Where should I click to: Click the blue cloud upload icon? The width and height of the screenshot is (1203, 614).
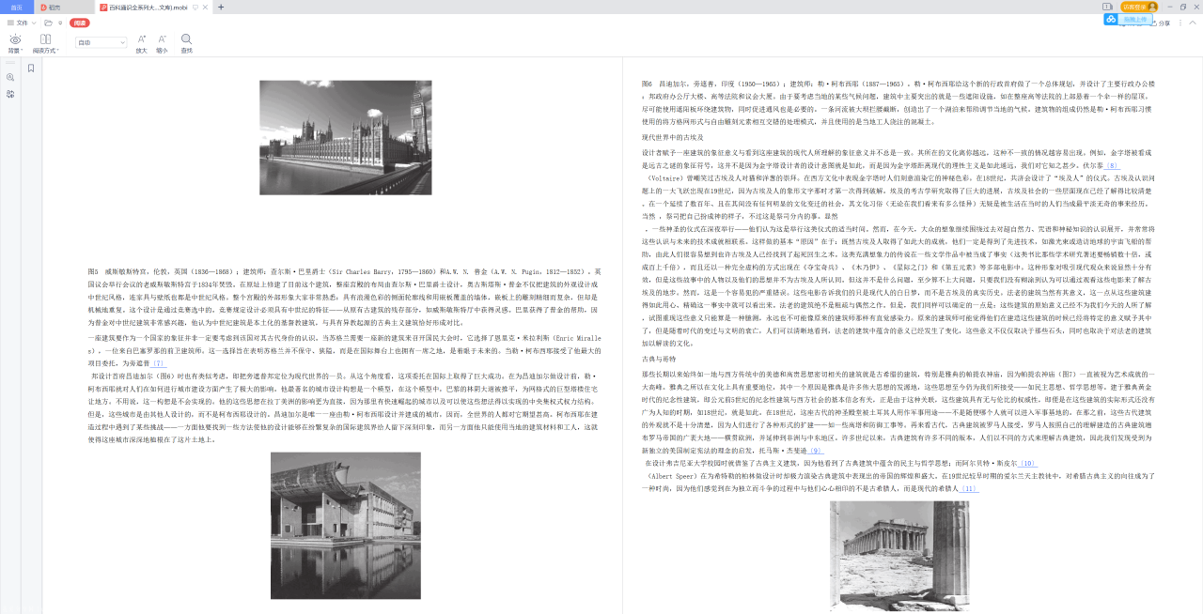click(x=1111, y=19)
